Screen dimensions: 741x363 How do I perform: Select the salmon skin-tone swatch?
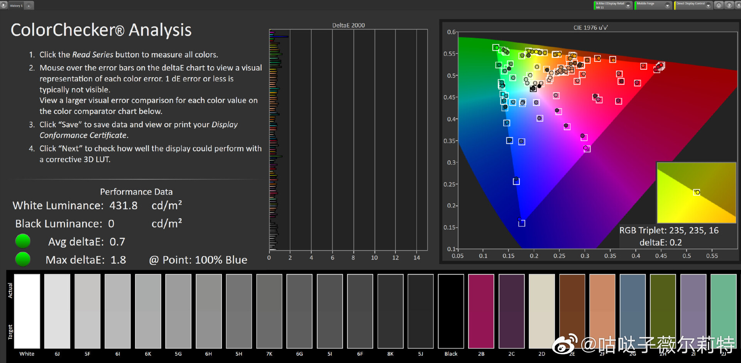pyautogui.click(x=602, y=311)
